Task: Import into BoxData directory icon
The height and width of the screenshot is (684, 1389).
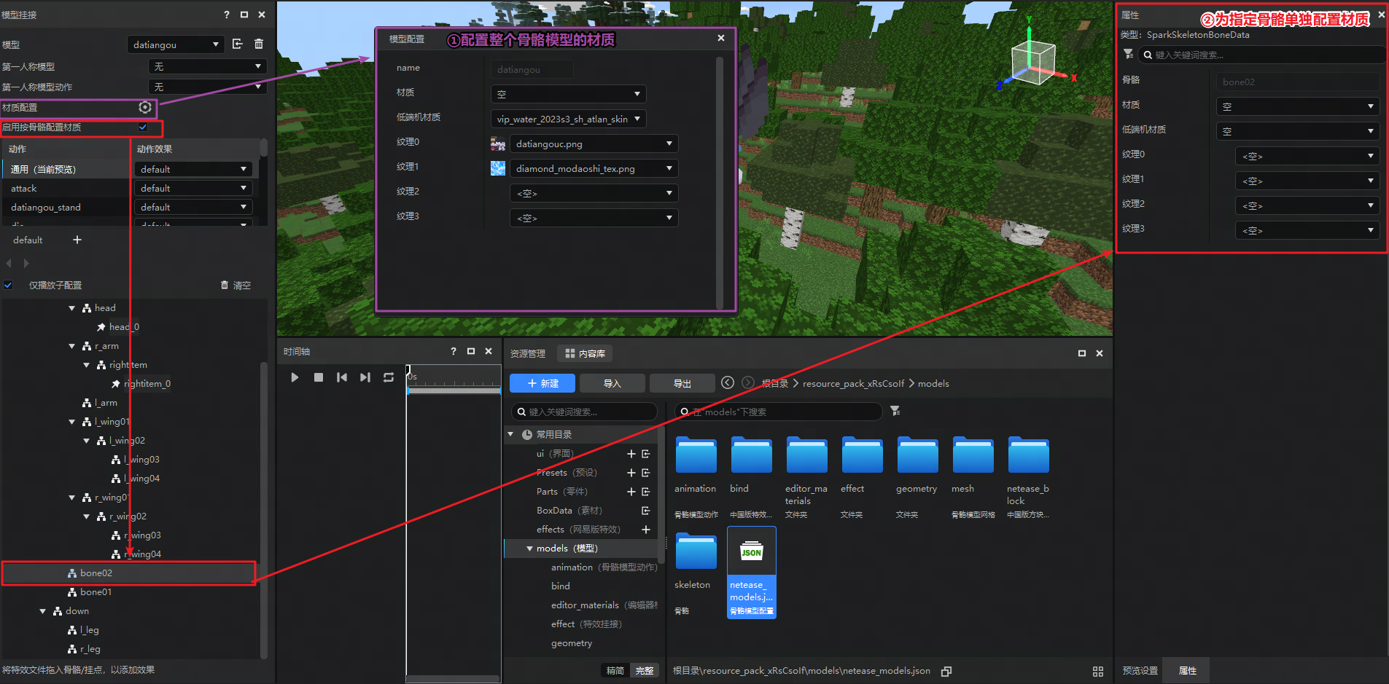Action: pos(646,511)
